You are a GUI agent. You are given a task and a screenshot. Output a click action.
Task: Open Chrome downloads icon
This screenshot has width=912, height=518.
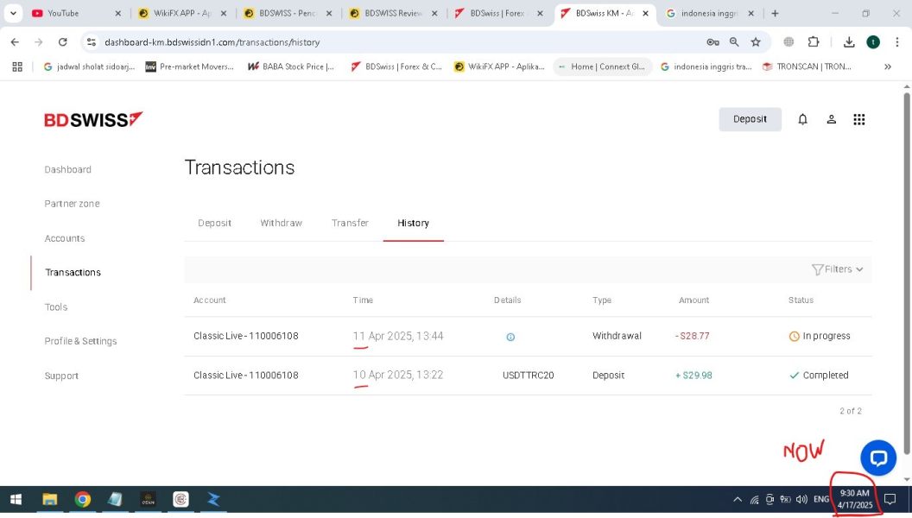point(849,41)
